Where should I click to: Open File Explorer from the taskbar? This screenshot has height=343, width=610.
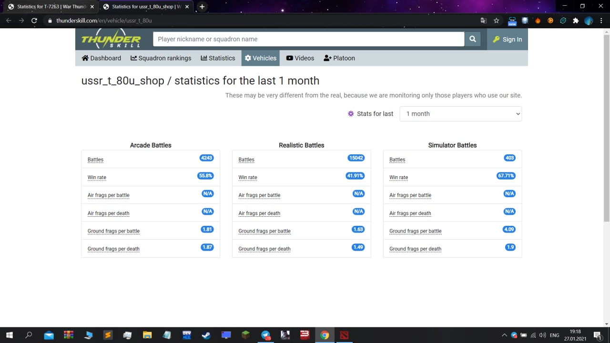click(x=147, y=335)
